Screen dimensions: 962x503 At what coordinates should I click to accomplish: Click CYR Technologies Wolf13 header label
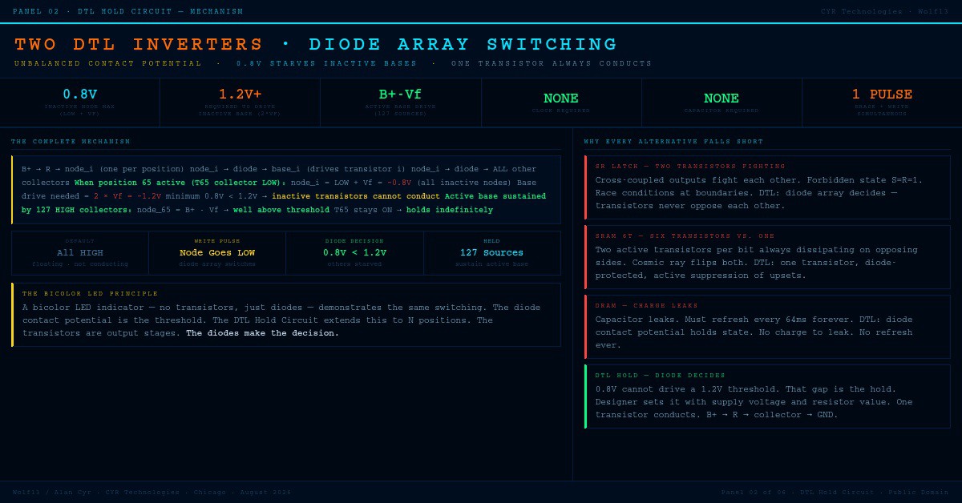885,12
